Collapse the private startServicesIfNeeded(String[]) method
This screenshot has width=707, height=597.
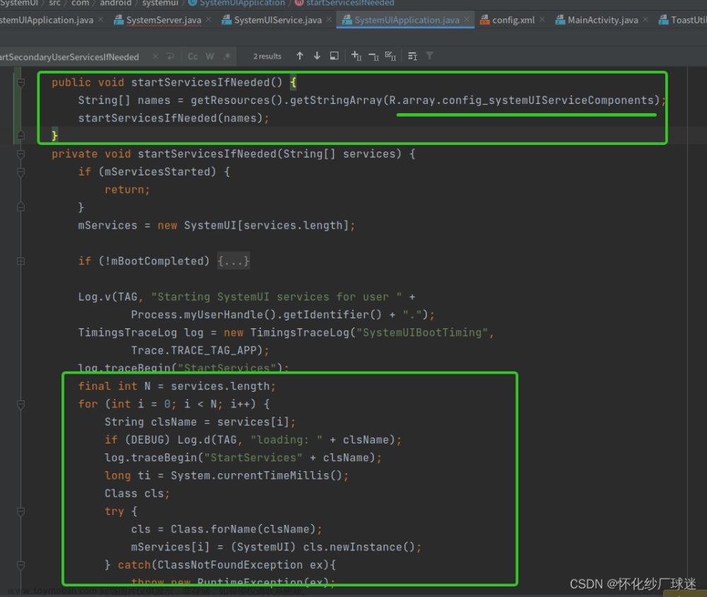[21, 154]
